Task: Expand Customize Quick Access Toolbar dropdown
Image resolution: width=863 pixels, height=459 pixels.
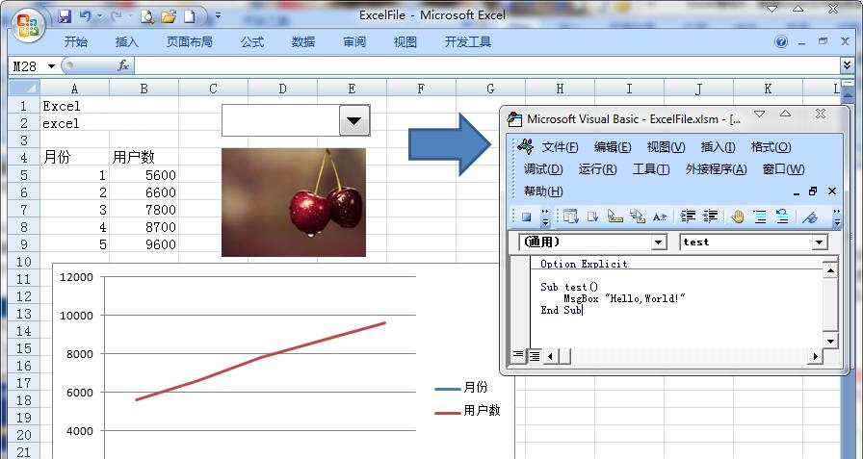Action: (218, 16)
